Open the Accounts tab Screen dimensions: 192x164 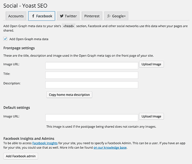16,16
